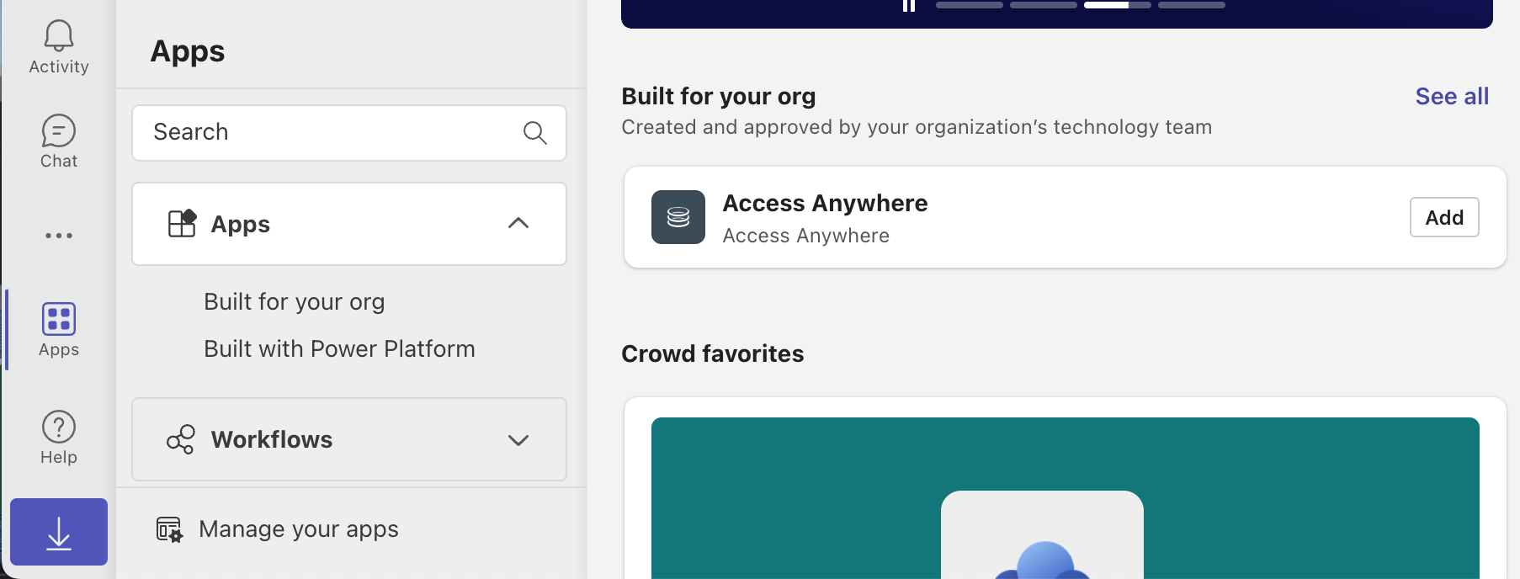
Task: Select Built with Power Platform category
Action: pos(339,348)
